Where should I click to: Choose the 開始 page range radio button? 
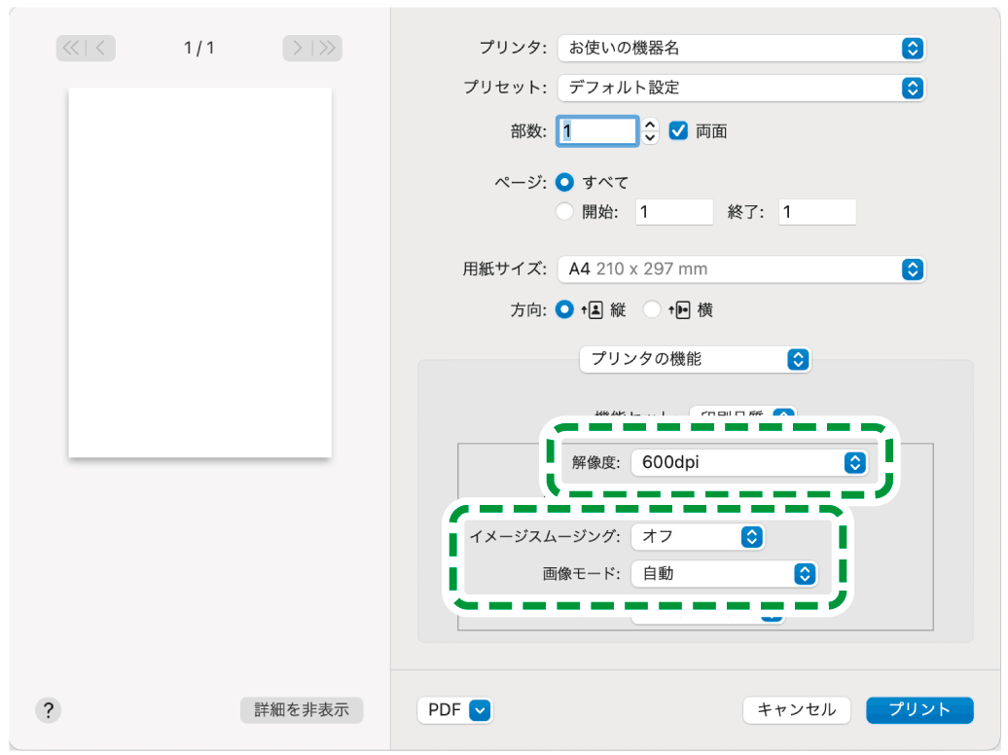click(564, 211)
